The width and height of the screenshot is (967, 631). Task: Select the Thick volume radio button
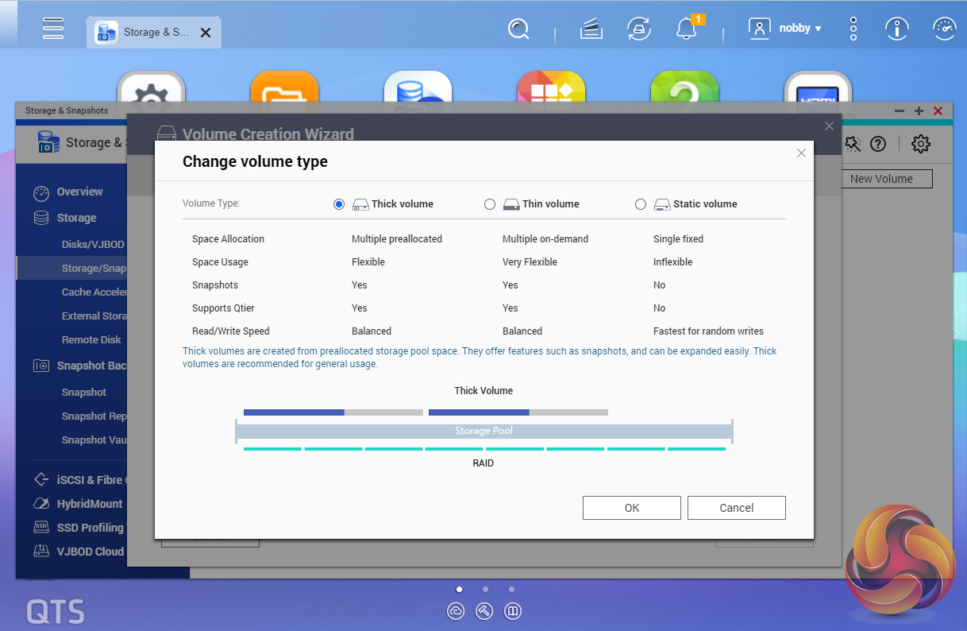[x=339, y=204]
